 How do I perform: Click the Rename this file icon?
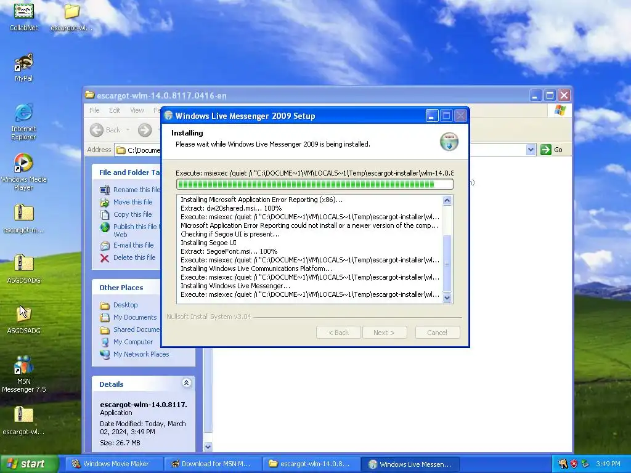pyautogui.click(x=105, y=190)
